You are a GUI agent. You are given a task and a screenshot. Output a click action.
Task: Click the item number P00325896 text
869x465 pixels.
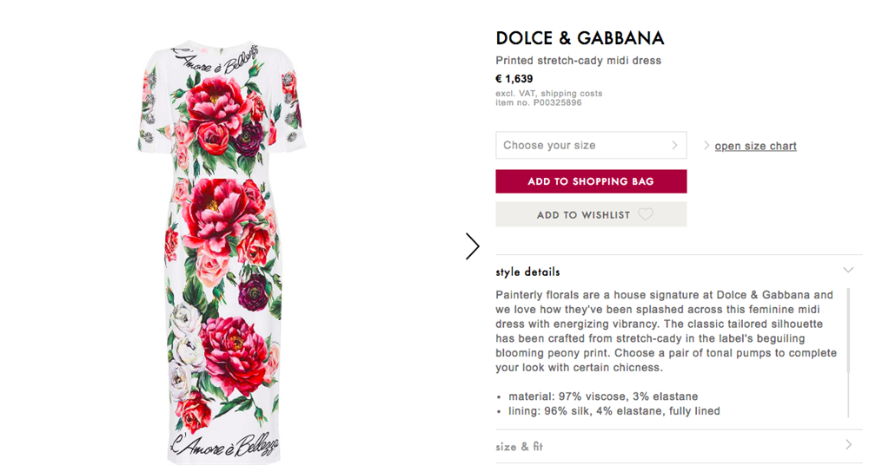click(x=539, y=102)
